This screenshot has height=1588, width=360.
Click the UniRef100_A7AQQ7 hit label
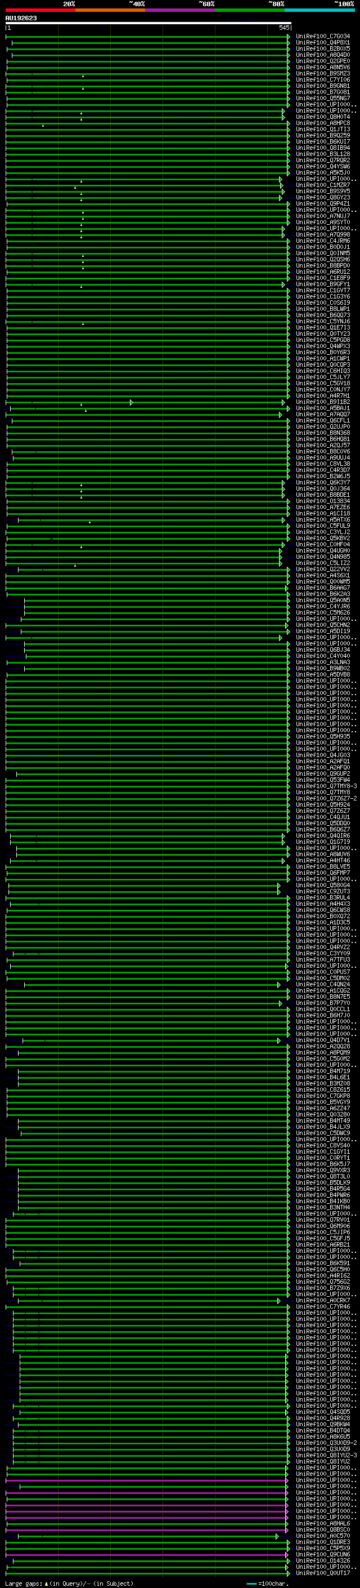click(x=323, y=414)
